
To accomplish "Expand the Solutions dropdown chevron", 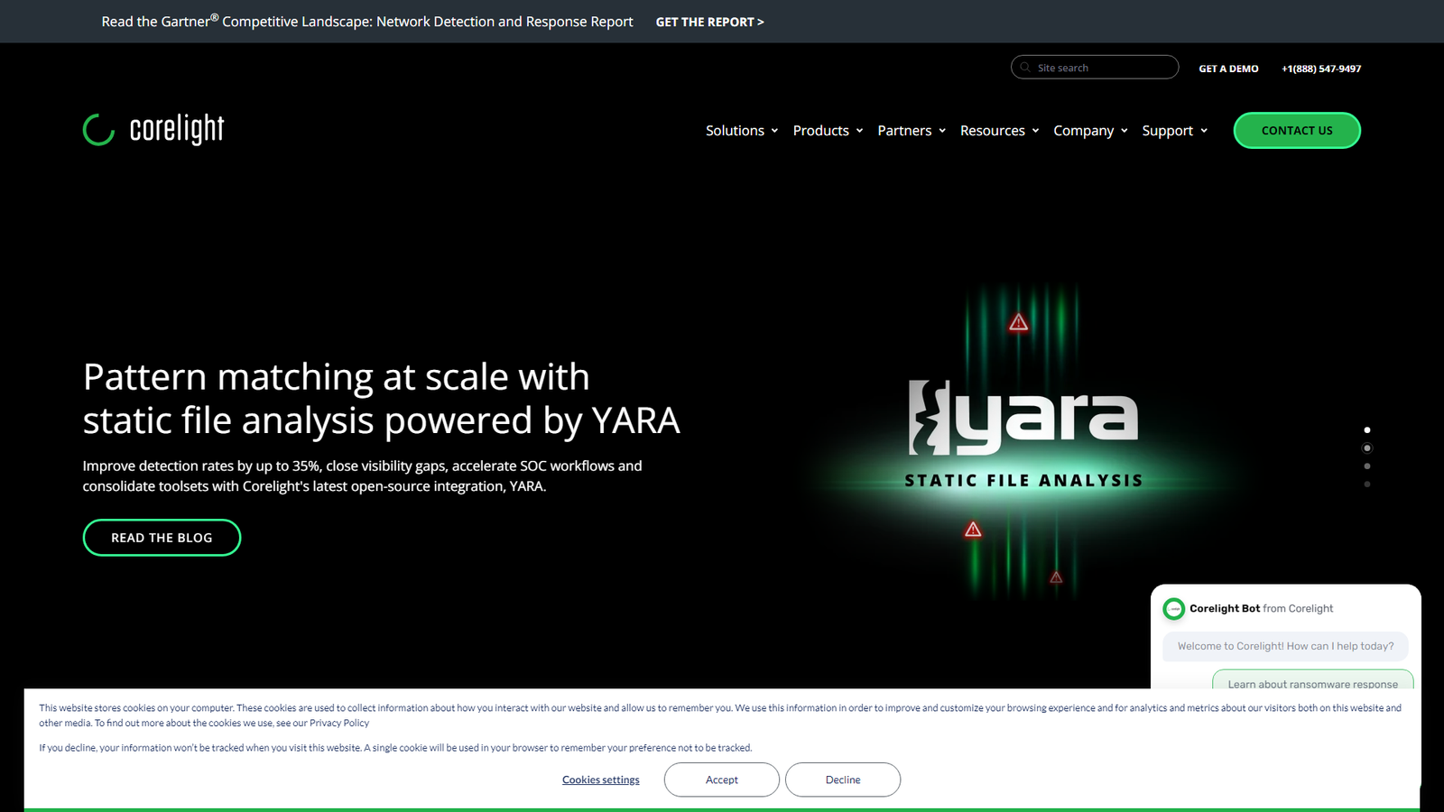I will click(774, 131).
